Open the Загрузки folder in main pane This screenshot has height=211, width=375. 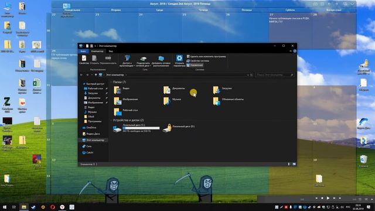pyautogui.click(x=223, y=90)
